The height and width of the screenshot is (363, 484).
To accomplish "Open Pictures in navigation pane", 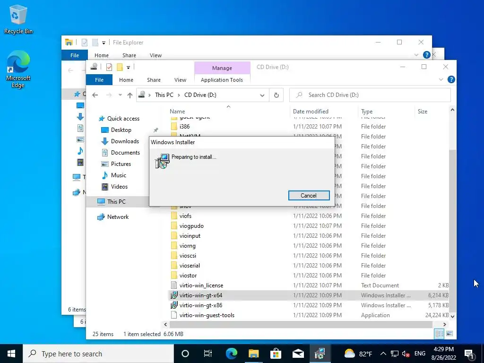I will tap(121, 164).
